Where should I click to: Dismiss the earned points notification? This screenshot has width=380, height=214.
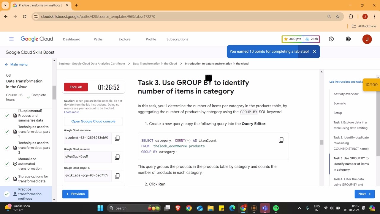pyautogui.click(x=314, y=51)
